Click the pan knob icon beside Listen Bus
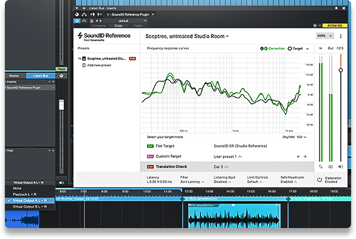 point(61,76)
